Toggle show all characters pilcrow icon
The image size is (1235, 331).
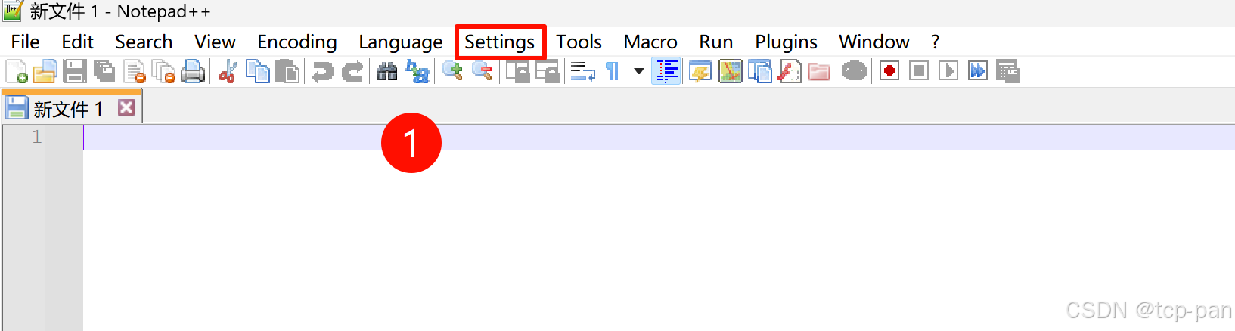pyautogui.click(x=613, y=72)
